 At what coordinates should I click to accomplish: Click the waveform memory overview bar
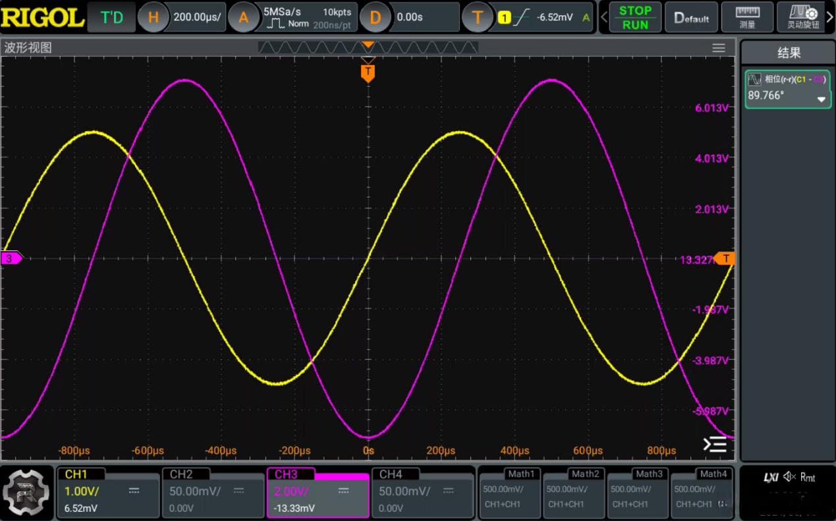368,47
